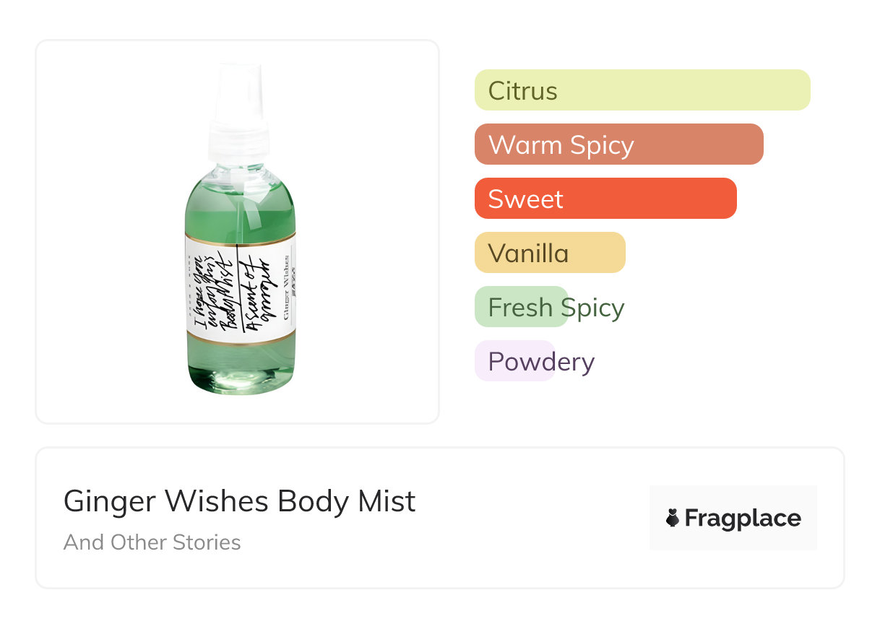Click the vertical Ginger Wishes text on label
The height and width of the screenshot is (624, 880).
[286, 289]
